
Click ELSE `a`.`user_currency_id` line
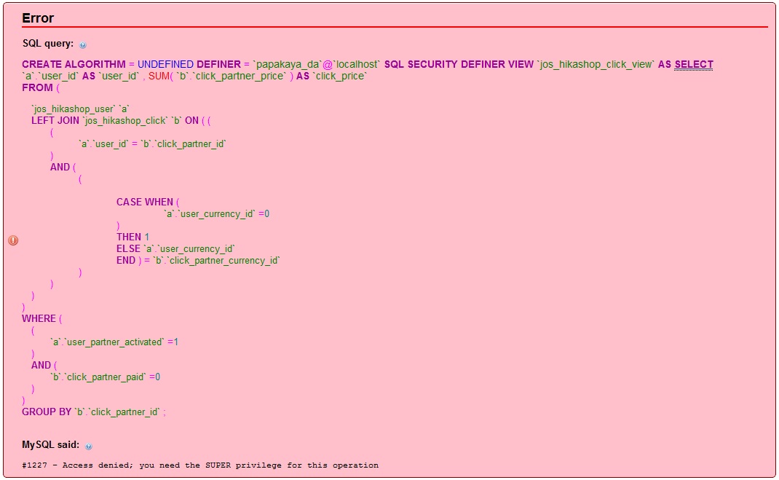175,249
